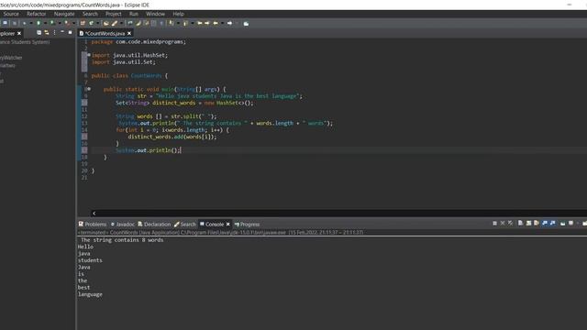Remove All Terminated Launches in console
The width and height of the screenshot is (587, 330).
point(510,224)
